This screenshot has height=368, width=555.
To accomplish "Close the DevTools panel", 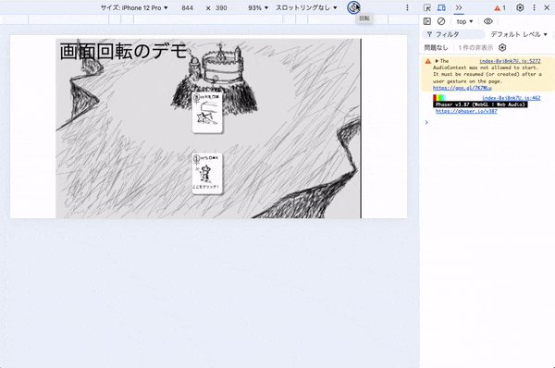I will (547, 7).
